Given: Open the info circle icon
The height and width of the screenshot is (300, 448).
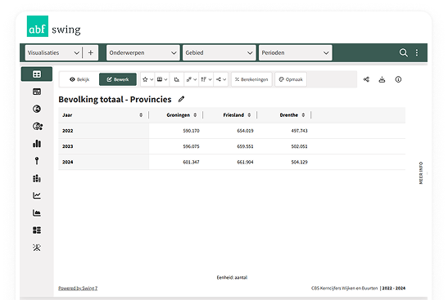Looking at the screenshot, I should tap(398, 79).
